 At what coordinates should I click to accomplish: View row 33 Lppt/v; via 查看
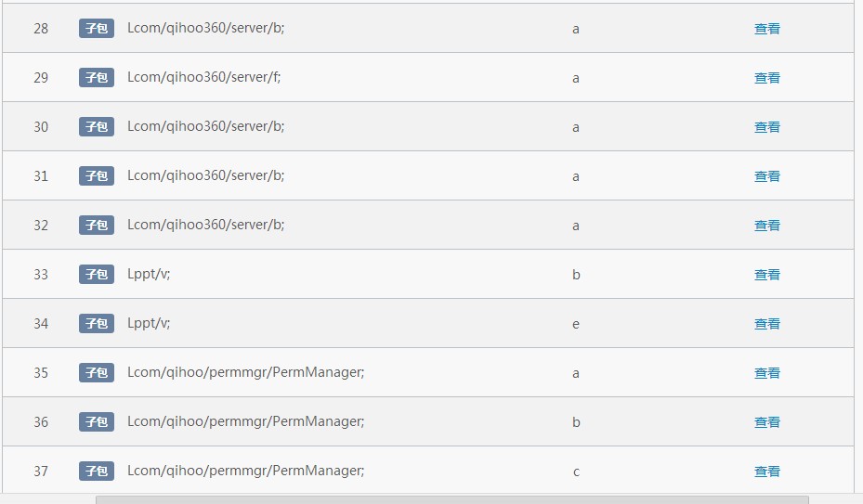(x=766, y=275)
